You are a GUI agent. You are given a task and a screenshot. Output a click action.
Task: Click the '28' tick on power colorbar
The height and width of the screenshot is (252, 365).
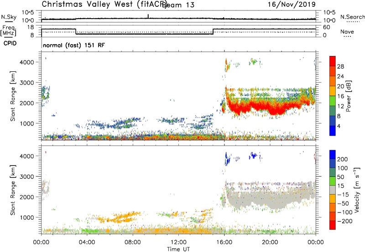coord(340,66)
